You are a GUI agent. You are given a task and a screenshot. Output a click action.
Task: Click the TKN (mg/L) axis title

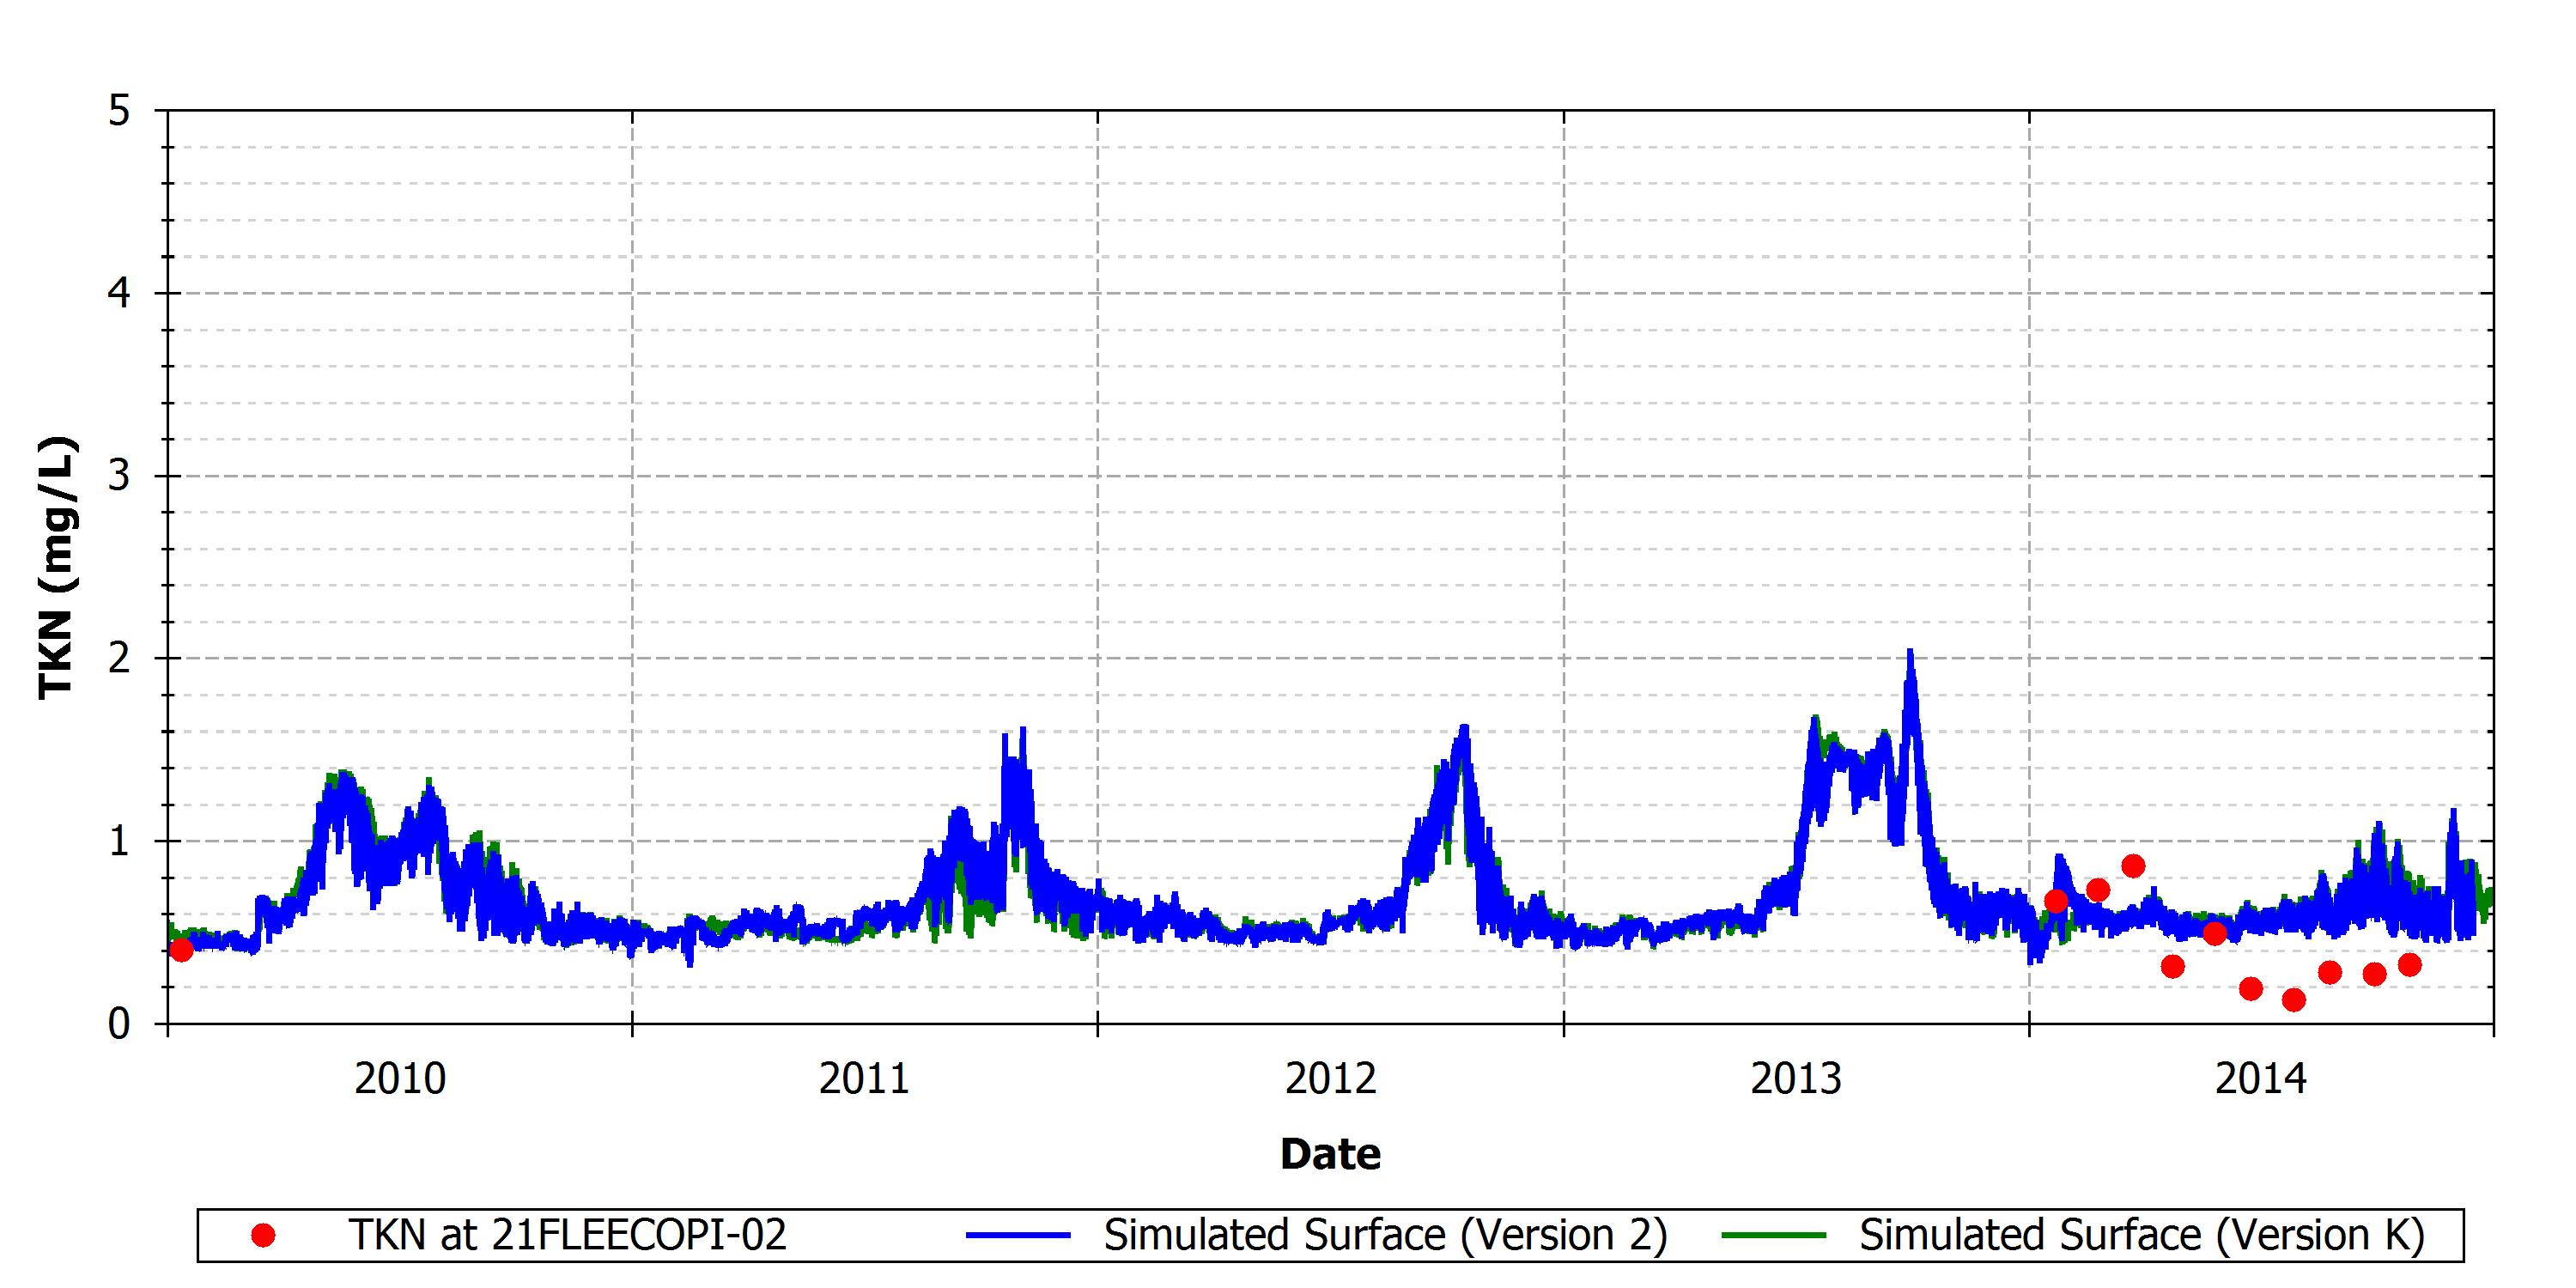(x=56, y=567)
